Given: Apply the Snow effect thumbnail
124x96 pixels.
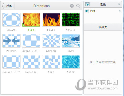Looking at the screenshot, I should (x=71, y=41).
